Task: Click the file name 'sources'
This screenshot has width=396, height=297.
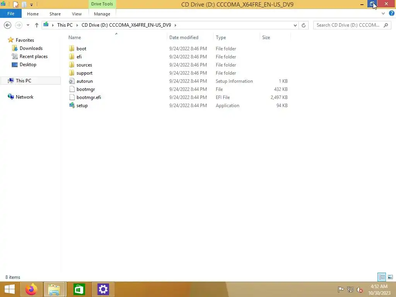Action: click(84, 65)
